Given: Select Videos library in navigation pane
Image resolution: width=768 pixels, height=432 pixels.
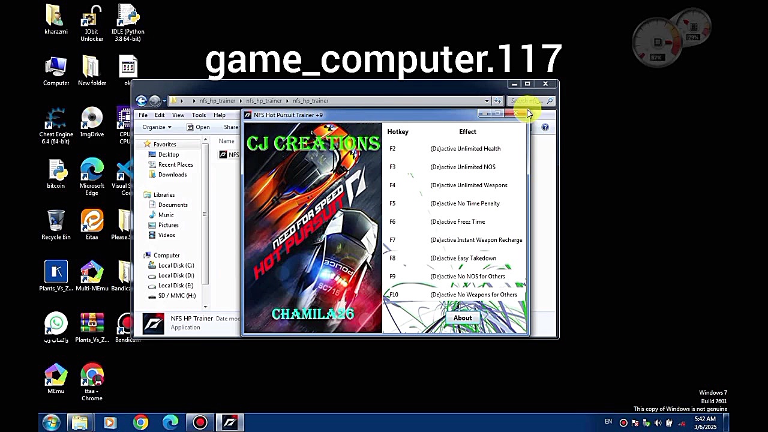Looking at the screenshot, I should (x=166, y=235).
